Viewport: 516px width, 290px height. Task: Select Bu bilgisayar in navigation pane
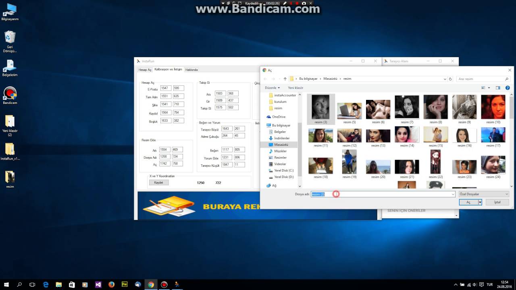[x=278, y=125]
